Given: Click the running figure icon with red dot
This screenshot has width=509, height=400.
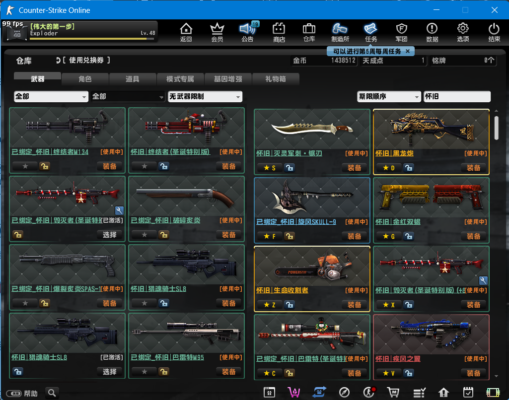Looking at the screenshot, I should (369, 393).
